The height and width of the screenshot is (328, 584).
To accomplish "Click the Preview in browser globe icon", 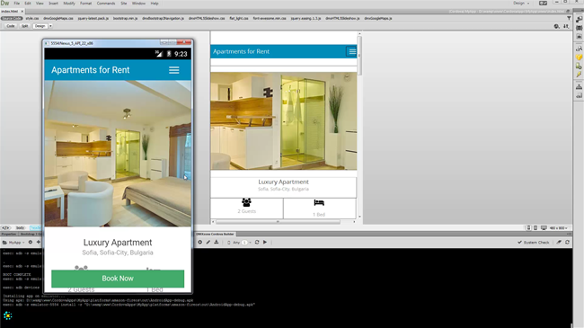I will click(x=556, y=26).
